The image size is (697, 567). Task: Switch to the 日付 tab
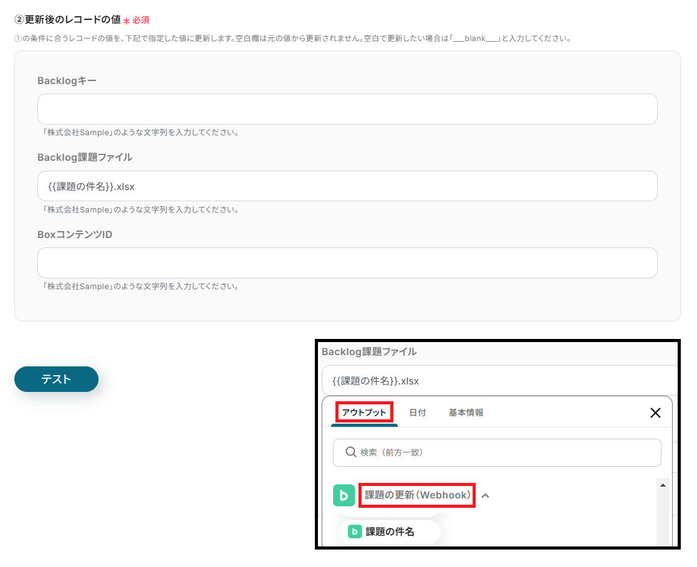418,413
